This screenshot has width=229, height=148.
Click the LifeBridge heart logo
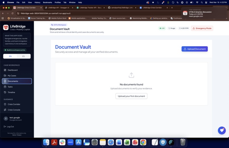(x=6, y=27)
